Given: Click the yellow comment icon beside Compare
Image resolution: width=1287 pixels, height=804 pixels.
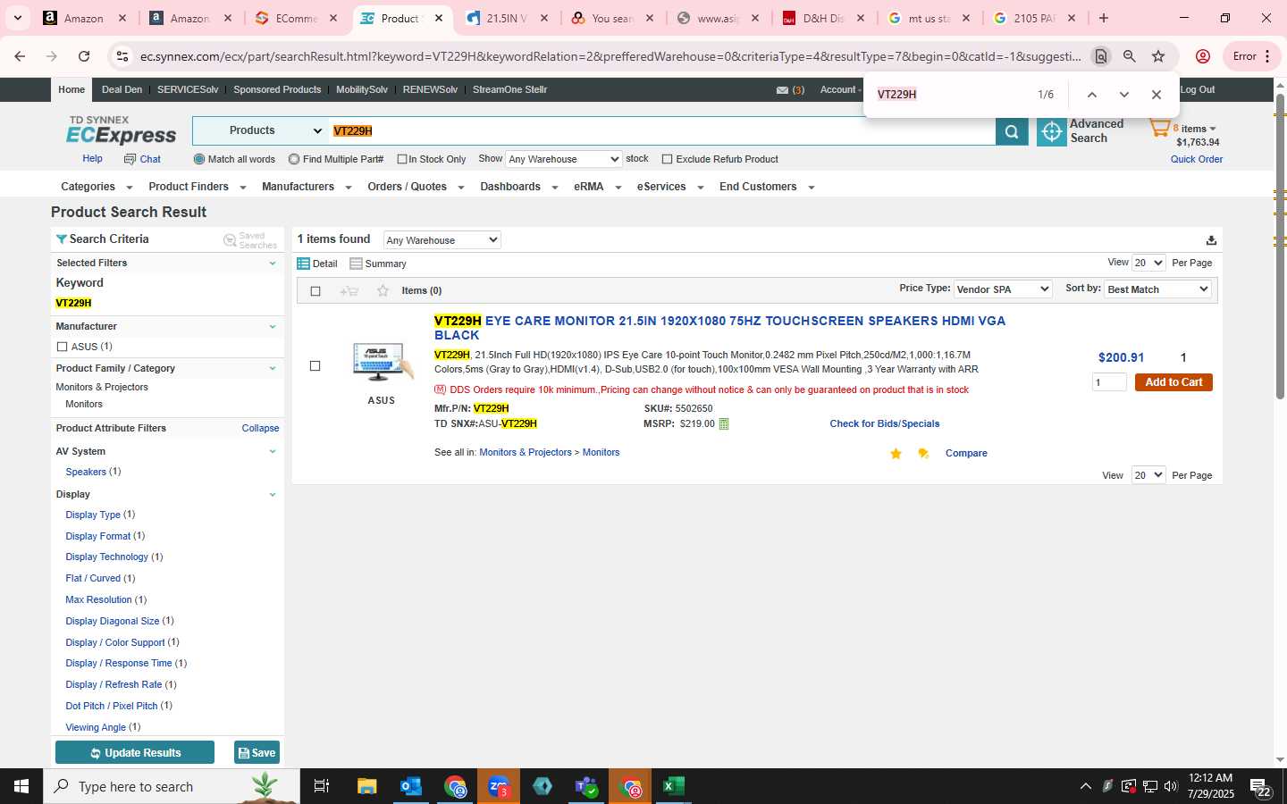Looking at the screenshot, I should (923, 454).
